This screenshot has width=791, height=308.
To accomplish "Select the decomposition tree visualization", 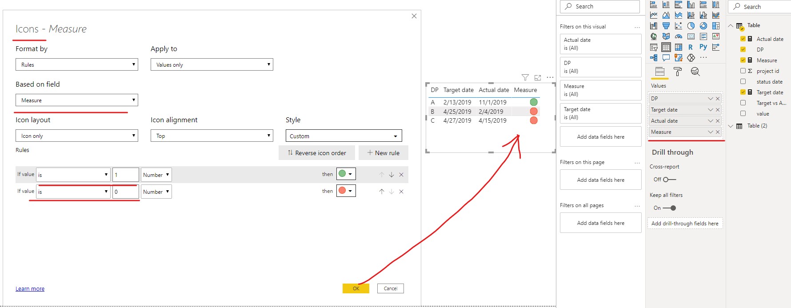I will click(x=654, y=58).
